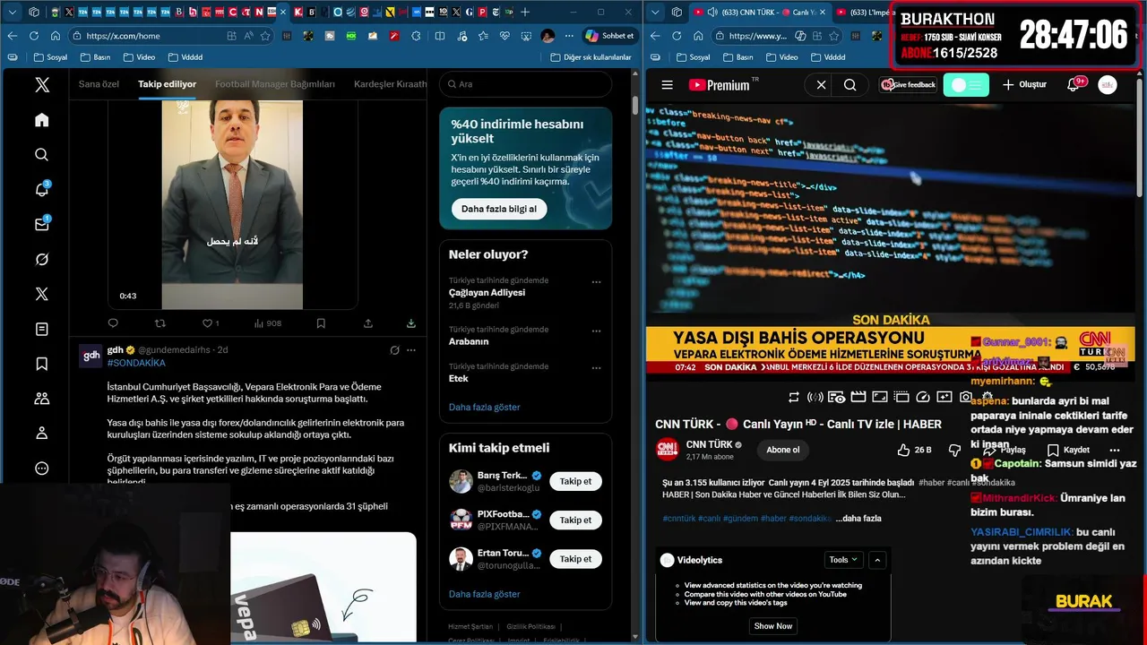Viewport: 1147px width, 645px height.
Task: Open Communities icon in X sidebar
Action: pos(42,399)
